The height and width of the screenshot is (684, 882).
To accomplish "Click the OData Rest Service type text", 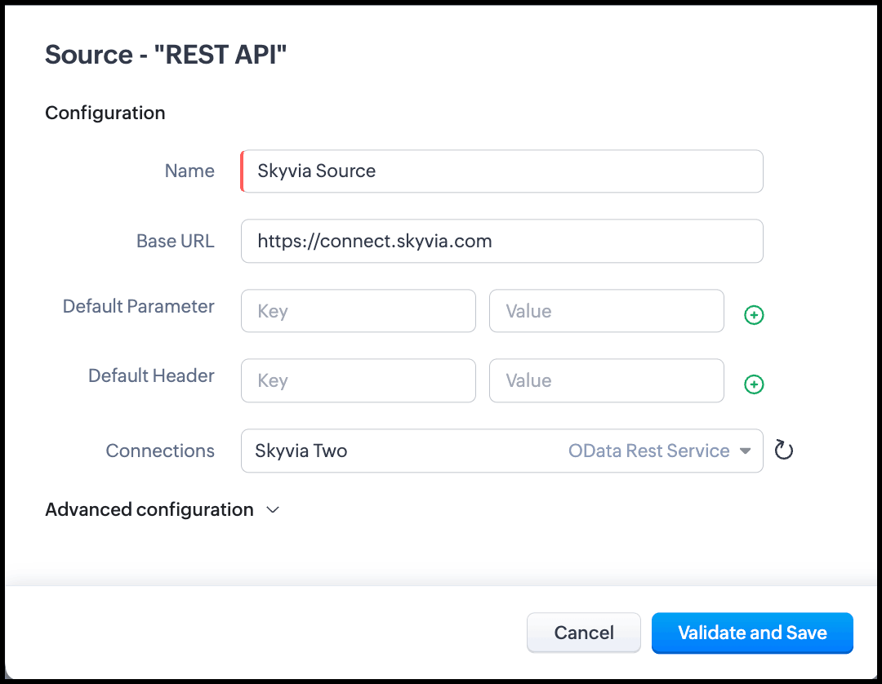I will 648,451.
